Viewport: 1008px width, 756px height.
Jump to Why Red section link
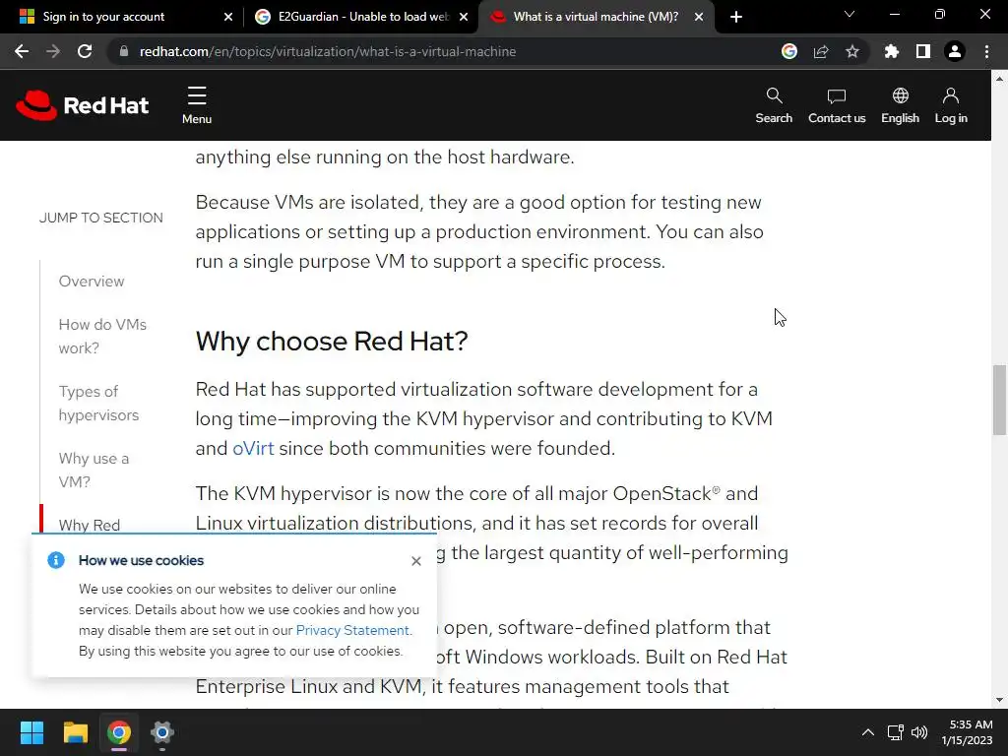90,525
